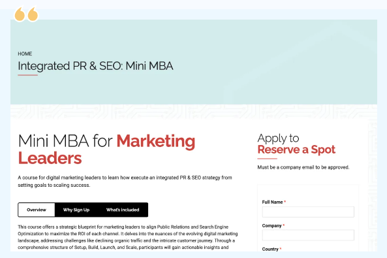
Task: Click the Country field label
Action: click(270, 249)
